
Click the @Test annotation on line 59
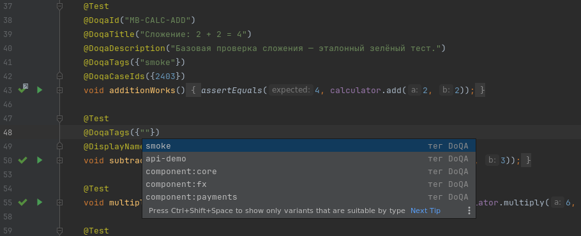tap(96, 231)
